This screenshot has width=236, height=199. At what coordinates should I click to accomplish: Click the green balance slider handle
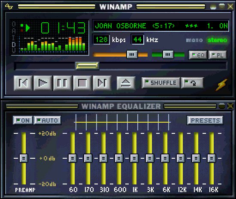[x=168, y=54]
